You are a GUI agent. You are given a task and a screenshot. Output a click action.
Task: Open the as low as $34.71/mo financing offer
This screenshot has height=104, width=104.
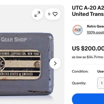tap(88, 57)
